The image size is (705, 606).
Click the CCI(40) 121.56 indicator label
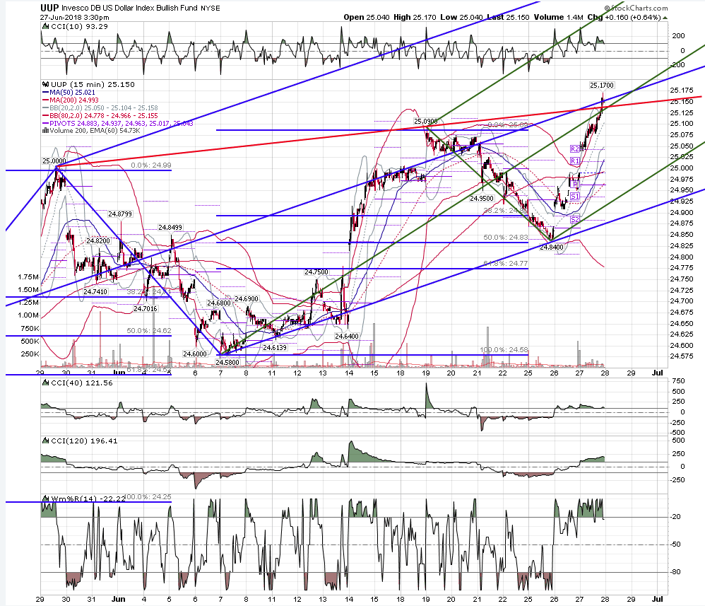click(82, 383)
